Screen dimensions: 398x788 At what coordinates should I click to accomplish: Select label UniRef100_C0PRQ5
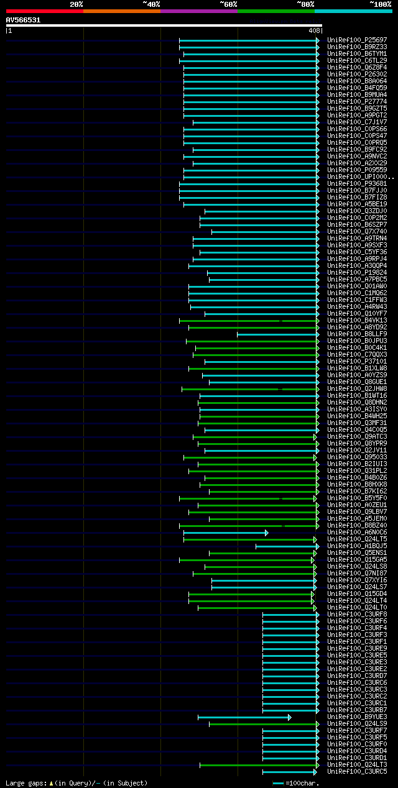357,142
